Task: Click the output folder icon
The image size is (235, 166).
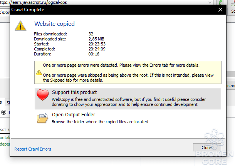Action: click(42, 118)
